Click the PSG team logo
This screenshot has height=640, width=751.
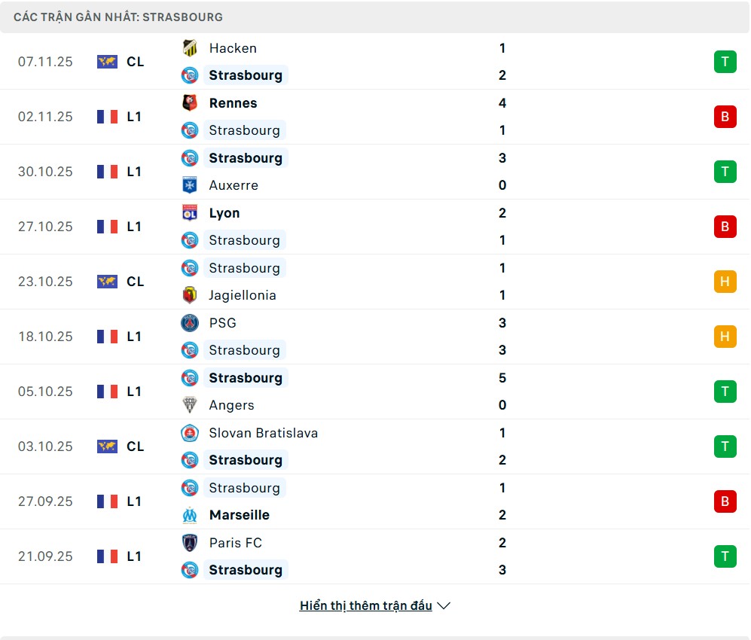(x=190, y=323)
